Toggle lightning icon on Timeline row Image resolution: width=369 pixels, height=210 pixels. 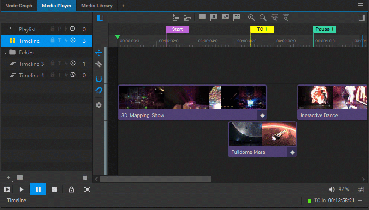tap(66, 41)
